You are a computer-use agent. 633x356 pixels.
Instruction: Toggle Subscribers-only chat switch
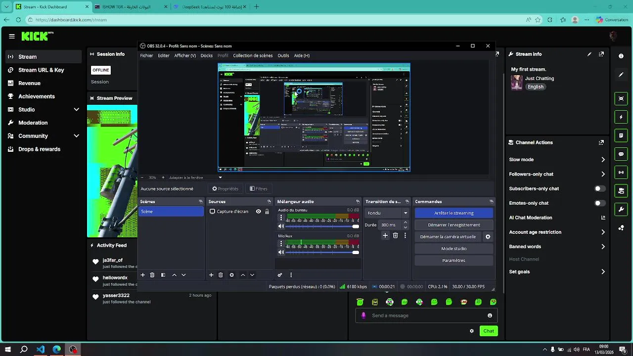click(600, 188)
